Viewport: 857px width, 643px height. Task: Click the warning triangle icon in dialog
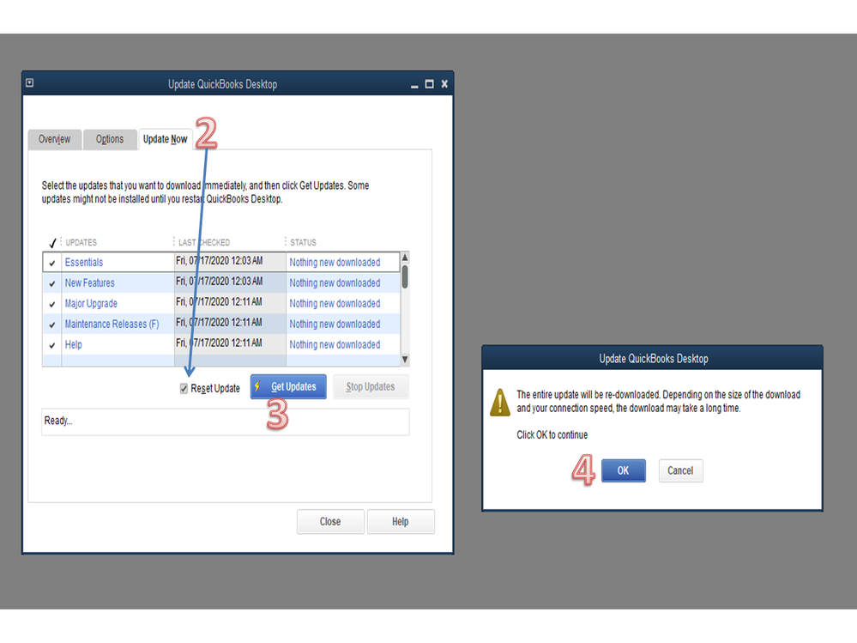pyautogui.click(x=499, y=403)
